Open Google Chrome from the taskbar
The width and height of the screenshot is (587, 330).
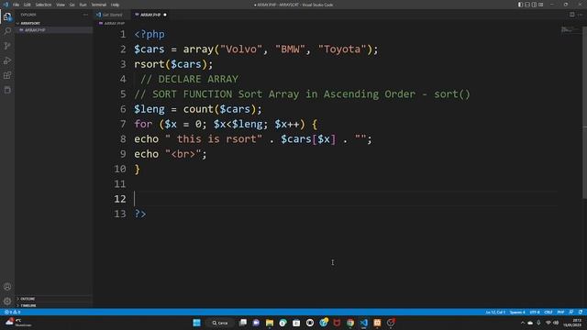tap(350, 323)
